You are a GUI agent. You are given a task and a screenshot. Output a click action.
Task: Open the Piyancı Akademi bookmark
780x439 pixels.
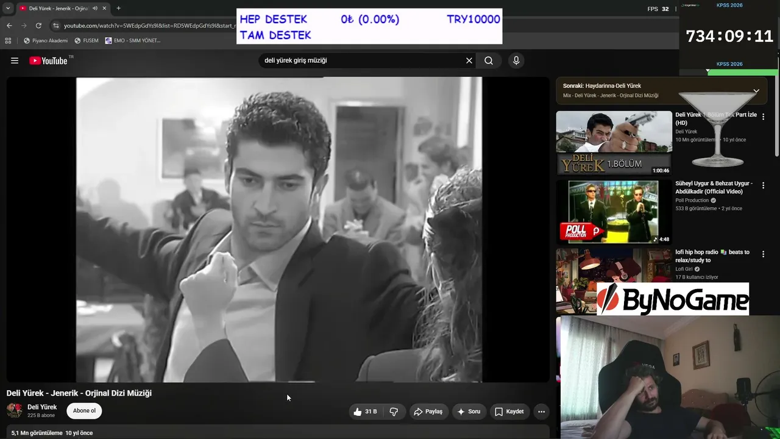tap(46, 41)
